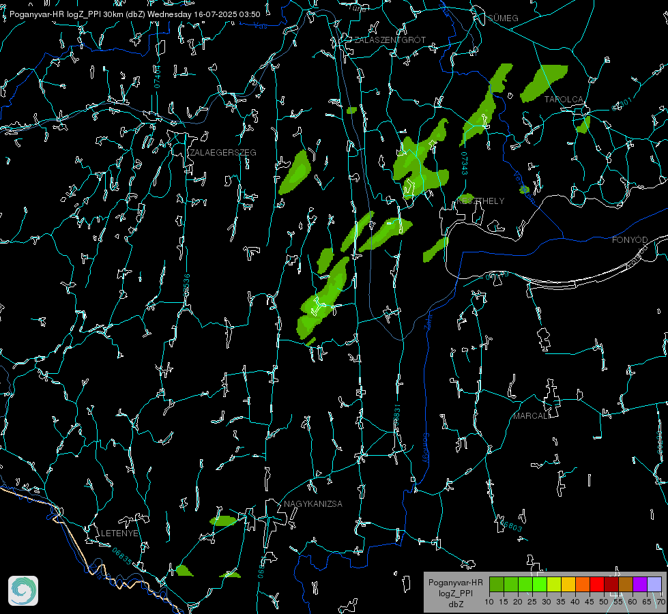Click the radar title header text
The height and width of the screenshot is (614, 668).
(134, 14)
